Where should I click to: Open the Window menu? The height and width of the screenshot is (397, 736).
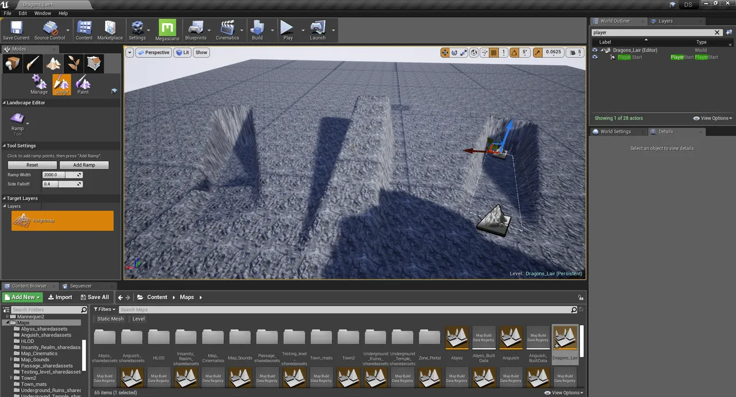pos(43,13)
